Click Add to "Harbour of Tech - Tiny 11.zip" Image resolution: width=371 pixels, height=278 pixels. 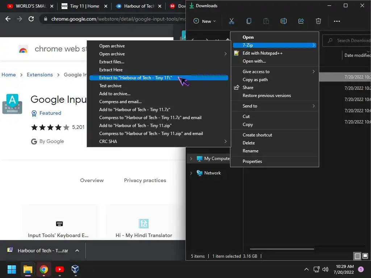159,126
